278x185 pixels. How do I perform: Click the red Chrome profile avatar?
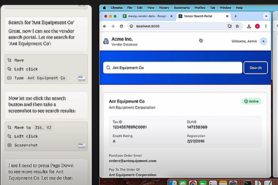[x=257, y=26]
